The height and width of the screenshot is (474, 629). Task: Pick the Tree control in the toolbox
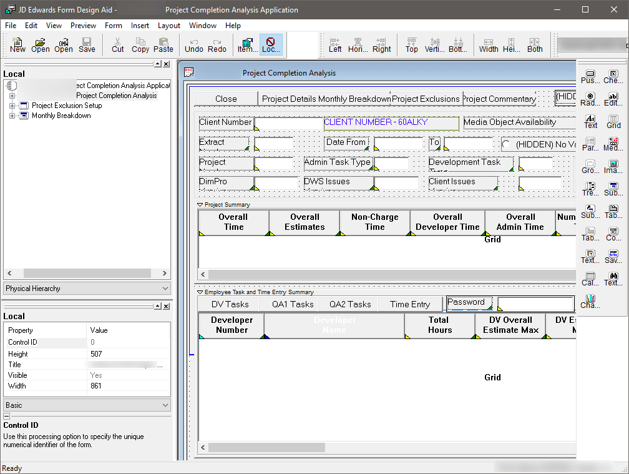590,189
